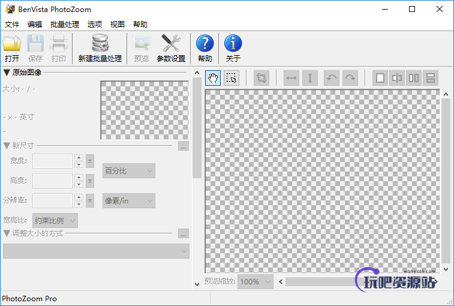
Task: Switch to stacked horizontal preview layout
Action: pyautogui.click(x=431, y=78)
